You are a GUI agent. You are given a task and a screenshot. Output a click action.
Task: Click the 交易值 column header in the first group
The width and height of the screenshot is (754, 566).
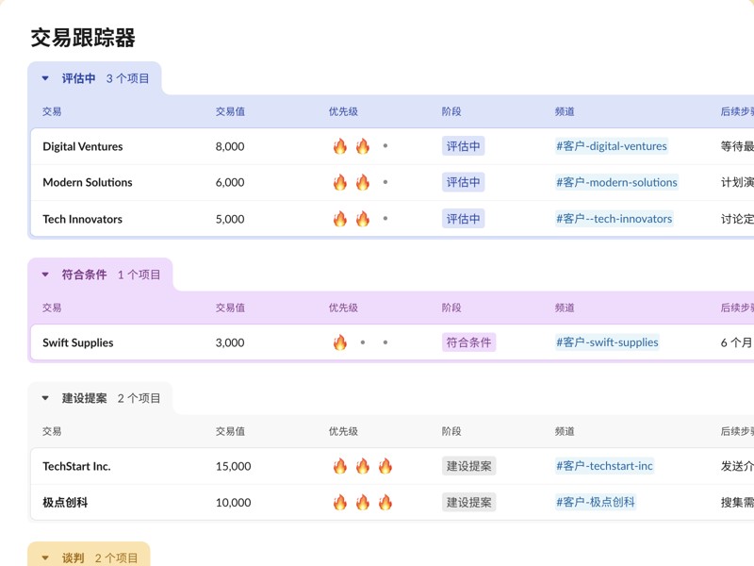click(x=231, y=111)
